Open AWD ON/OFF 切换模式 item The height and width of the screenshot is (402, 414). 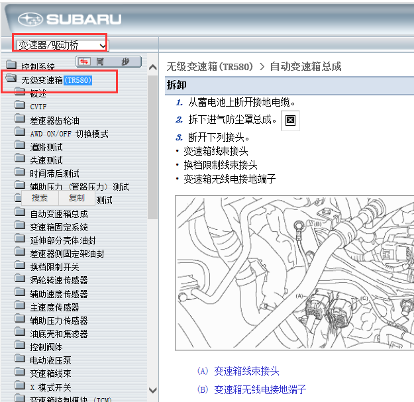point(69,134)
